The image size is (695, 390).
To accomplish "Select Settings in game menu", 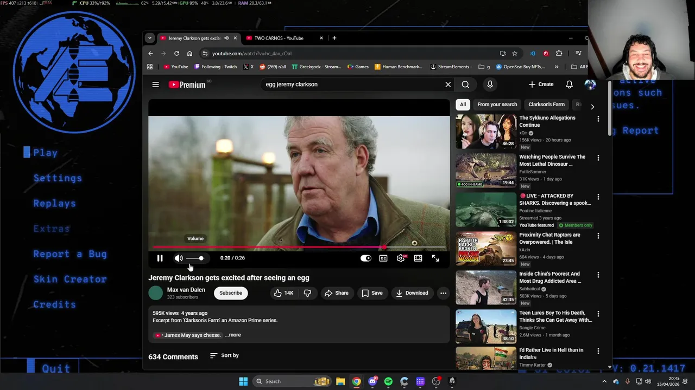I will [58, 178].
